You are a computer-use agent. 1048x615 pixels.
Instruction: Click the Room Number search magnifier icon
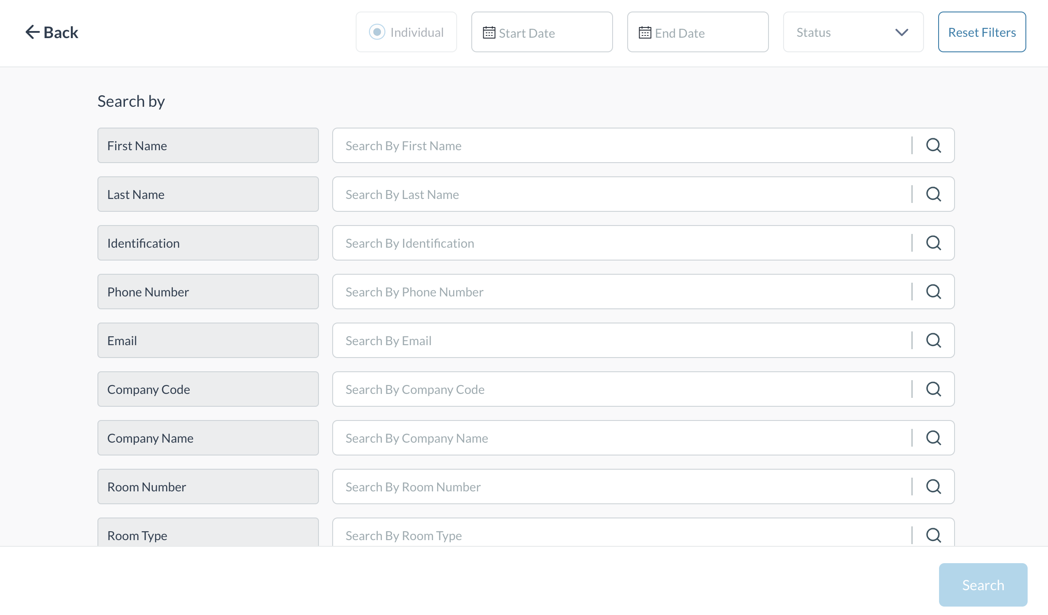(x=933, y=487)
